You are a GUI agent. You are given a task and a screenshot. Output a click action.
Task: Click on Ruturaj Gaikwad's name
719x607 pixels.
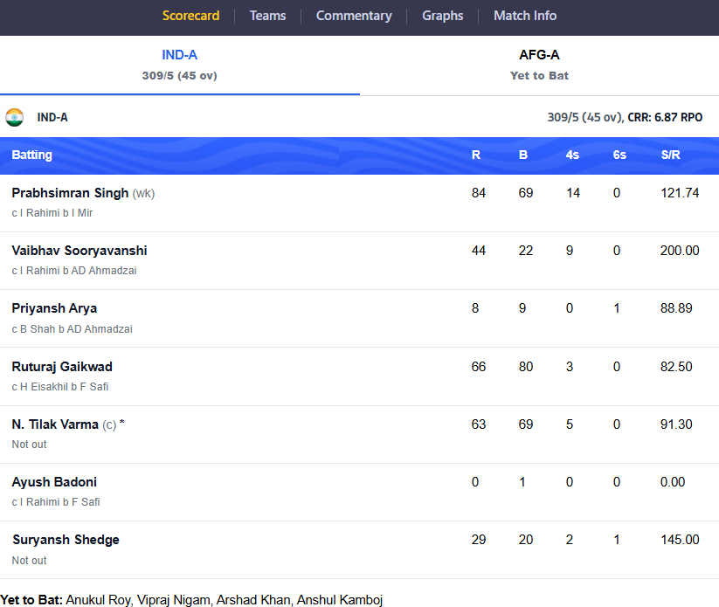click(62, 366)
